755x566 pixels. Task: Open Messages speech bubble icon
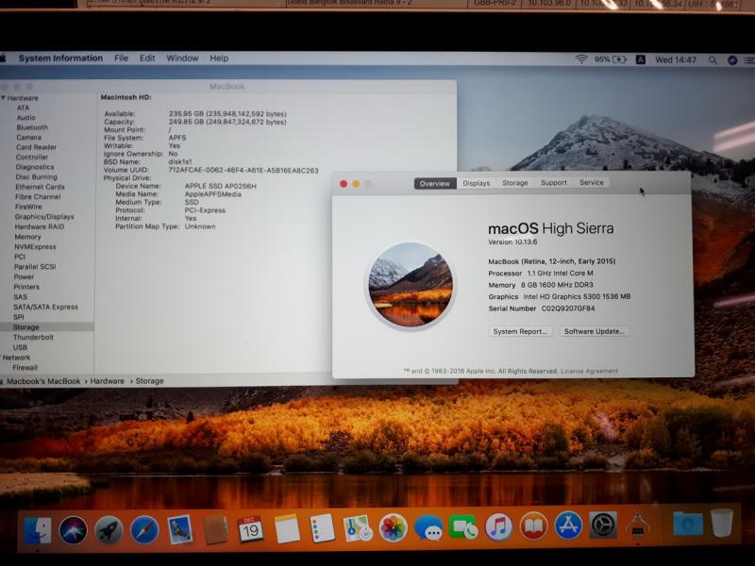coord(428,528)
